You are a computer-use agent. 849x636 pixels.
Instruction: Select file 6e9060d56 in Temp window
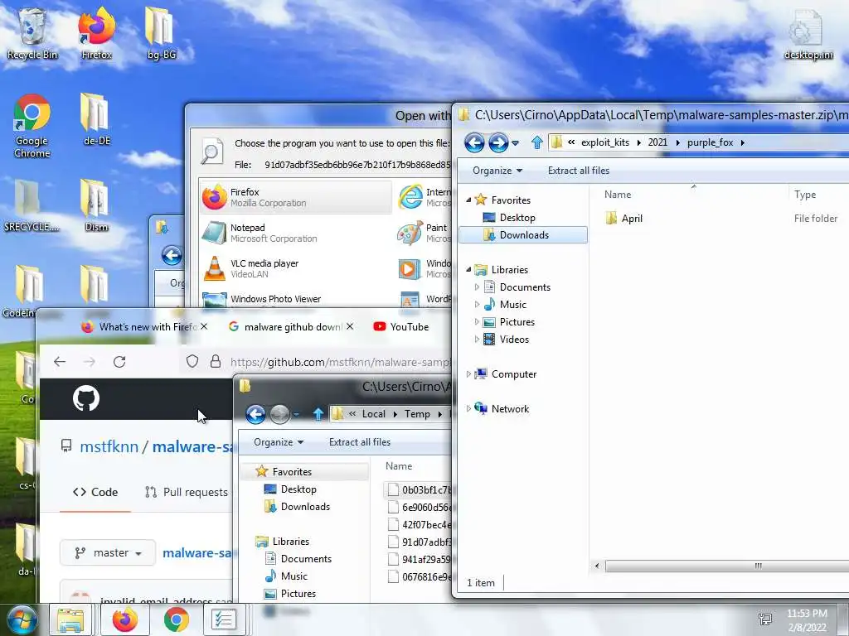[x=418, y=508]
